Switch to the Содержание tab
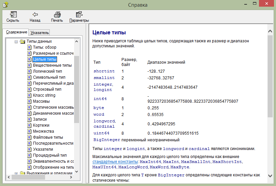This screenshot has height=186, width=276. [17, 32]
